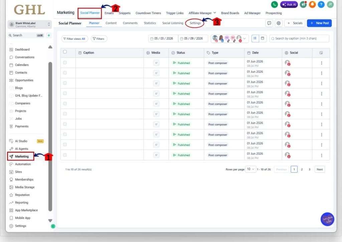The image size is (342, 242).
Task: Click the New Post button
Action: tap(319, 23)
